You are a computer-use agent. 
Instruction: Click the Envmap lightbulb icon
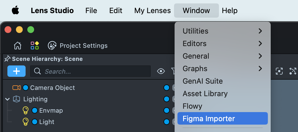pos(26,110)
